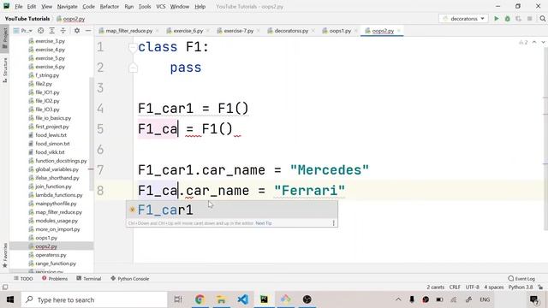Toggle the Project side panel tab
Screen dimensions: 548x308
(4, 38)
